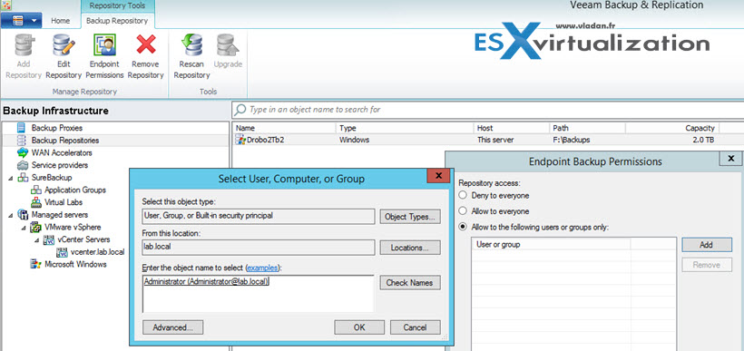Viewport: 744px width, 351px height.
Task: Select Allow to the following users only
Action: [463, 228]
